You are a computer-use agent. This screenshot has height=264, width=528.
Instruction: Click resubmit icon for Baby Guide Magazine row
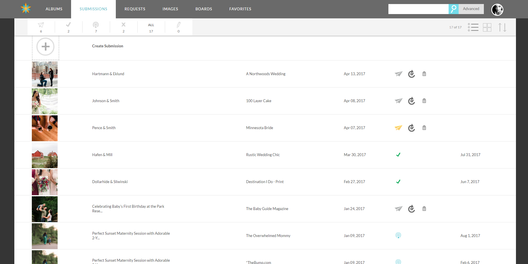pos(412,209)
